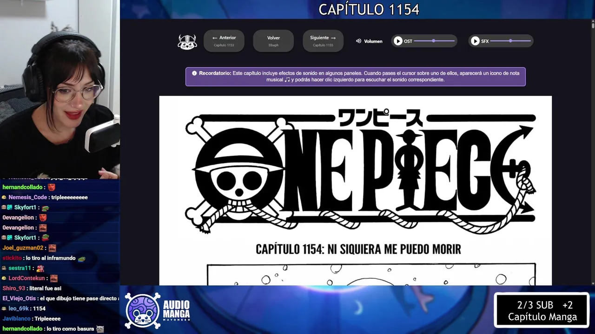Image resolution: width=595 pixels, height=334 pixels.
Task: Adjust the OST volume slider
Action: pos(434,41)
